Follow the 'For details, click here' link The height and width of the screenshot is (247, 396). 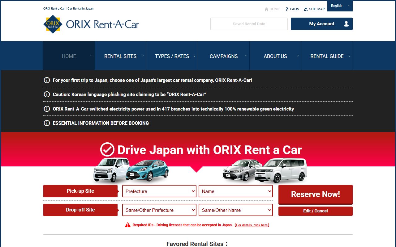click(x=252, y=225)
